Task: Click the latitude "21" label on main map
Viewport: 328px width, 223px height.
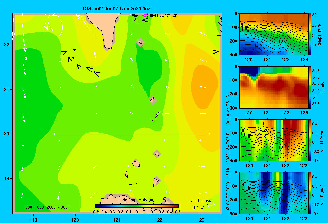Action: click(6, 89)
